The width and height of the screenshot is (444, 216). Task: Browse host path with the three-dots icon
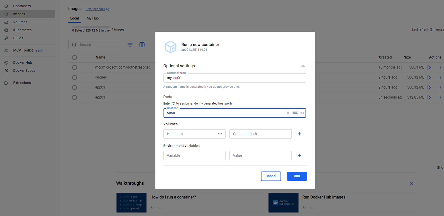pyautogui.click(x=220, y=134)
